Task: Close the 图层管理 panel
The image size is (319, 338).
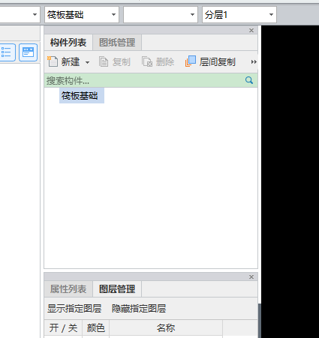Action: tap(251, 277)
